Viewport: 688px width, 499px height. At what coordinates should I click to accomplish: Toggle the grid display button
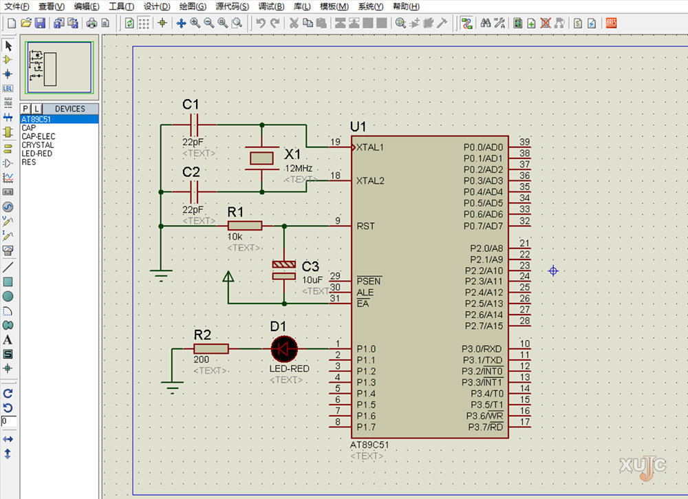[x=144, y=23]
